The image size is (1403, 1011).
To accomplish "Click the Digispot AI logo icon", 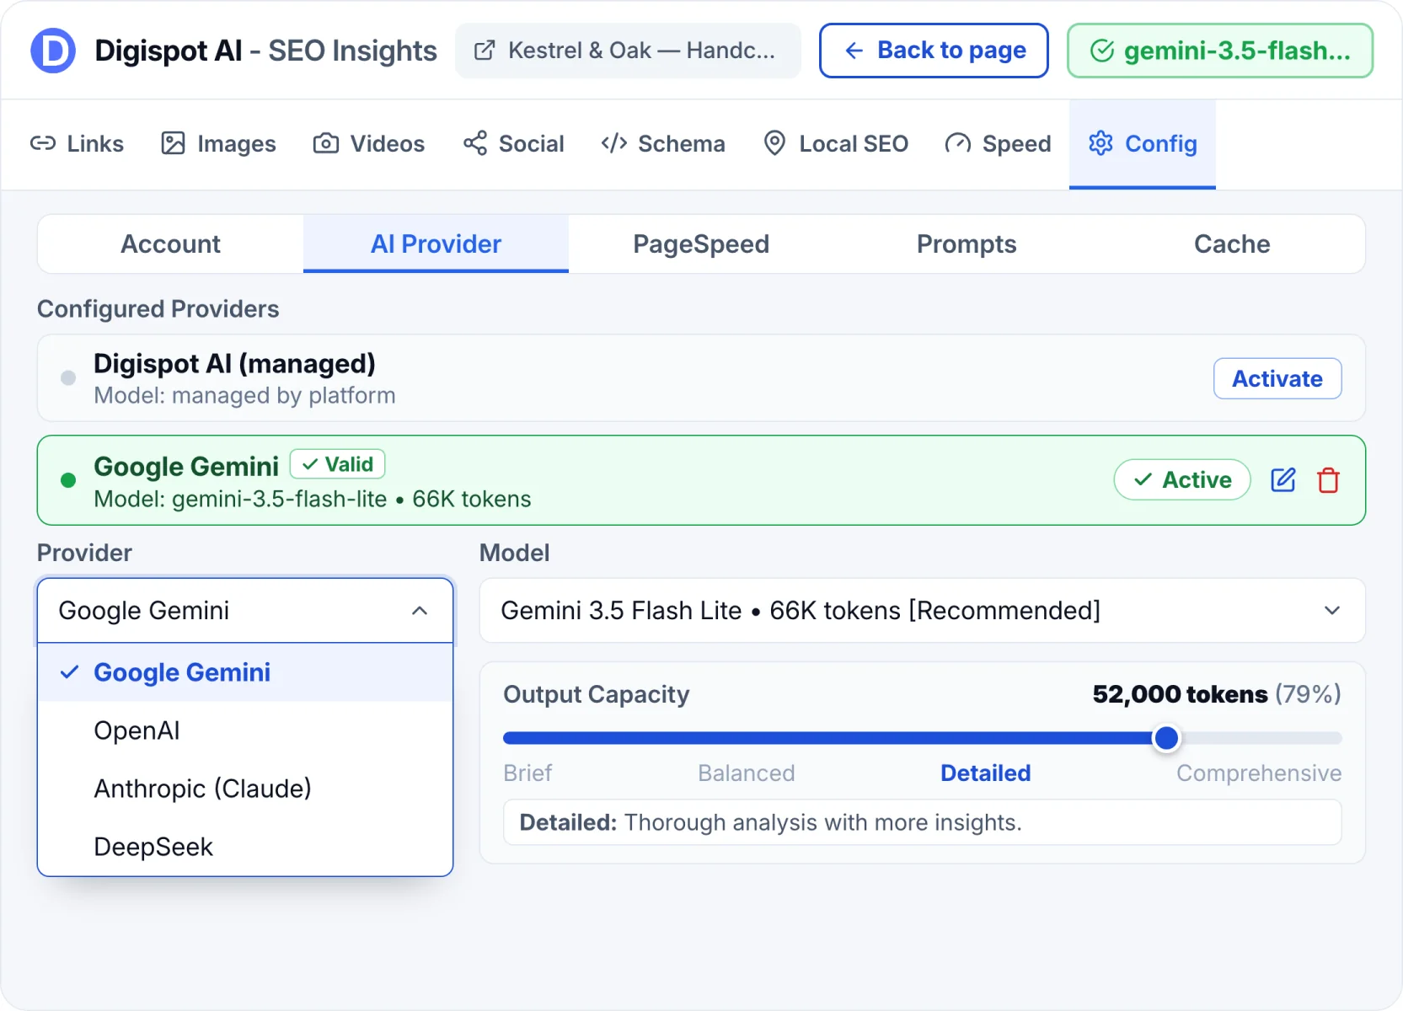I will 53,51.
